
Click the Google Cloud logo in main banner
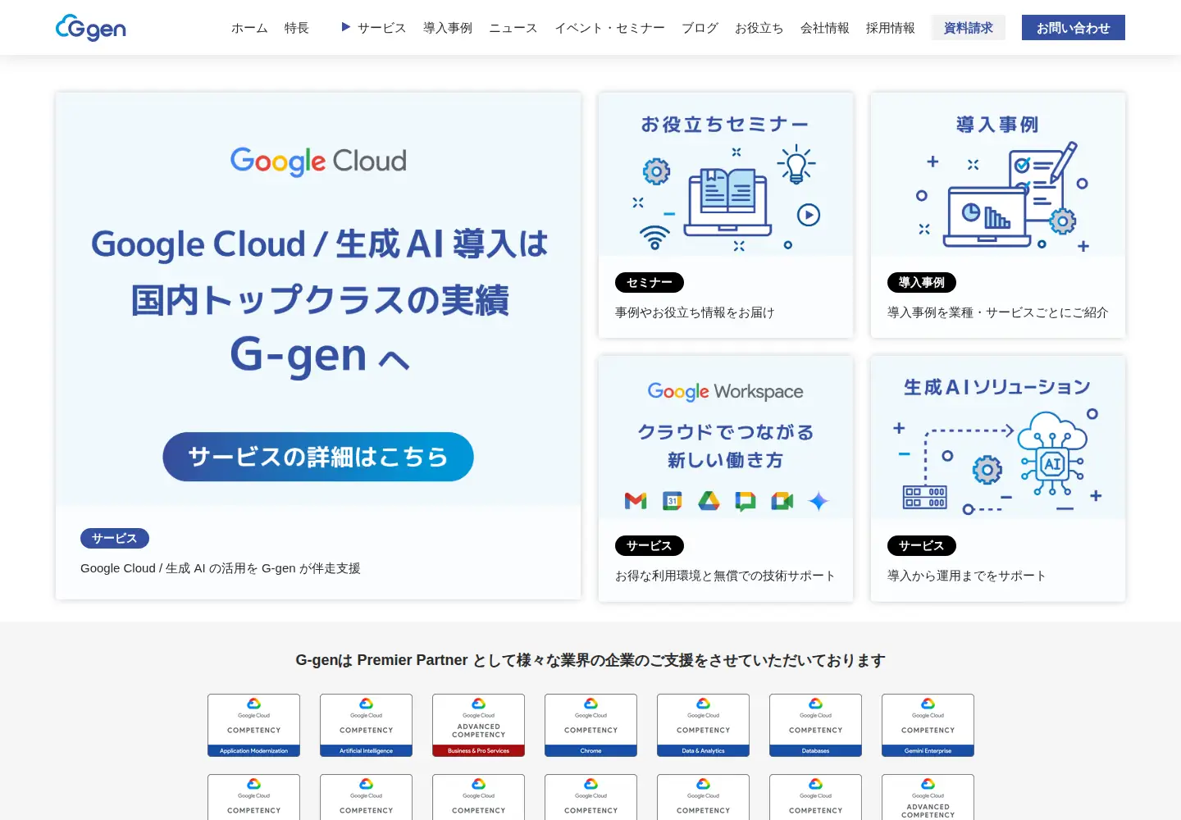click(318, 162)
